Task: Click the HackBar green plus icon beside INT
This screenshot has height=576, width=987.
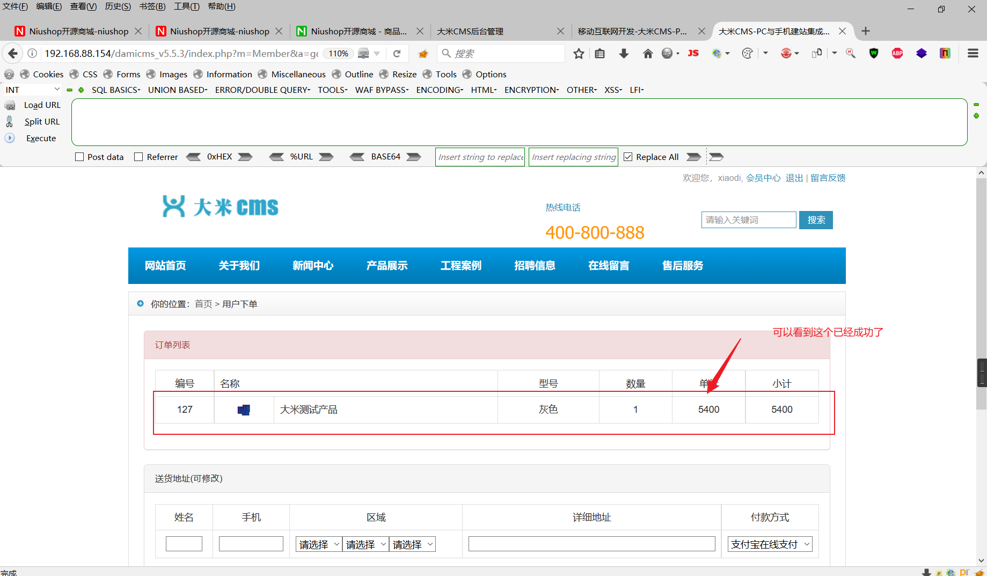Action: coord(81,90)
